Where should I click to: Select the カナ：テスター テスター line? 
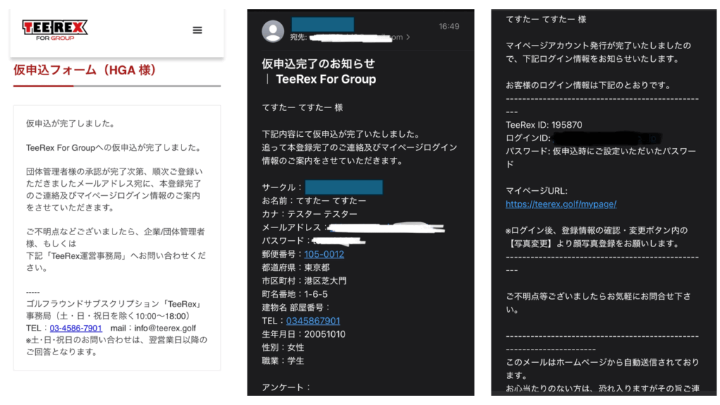(309, 214)
